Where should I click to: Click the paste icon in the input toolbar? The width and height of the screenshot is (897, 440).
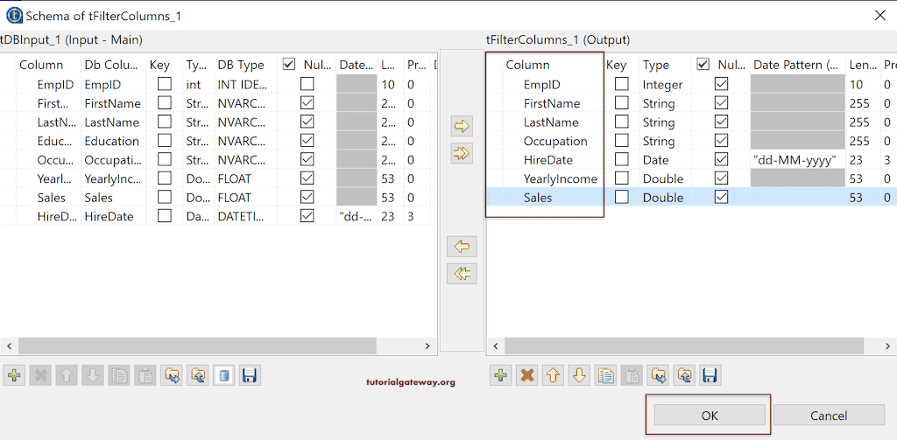146,375
